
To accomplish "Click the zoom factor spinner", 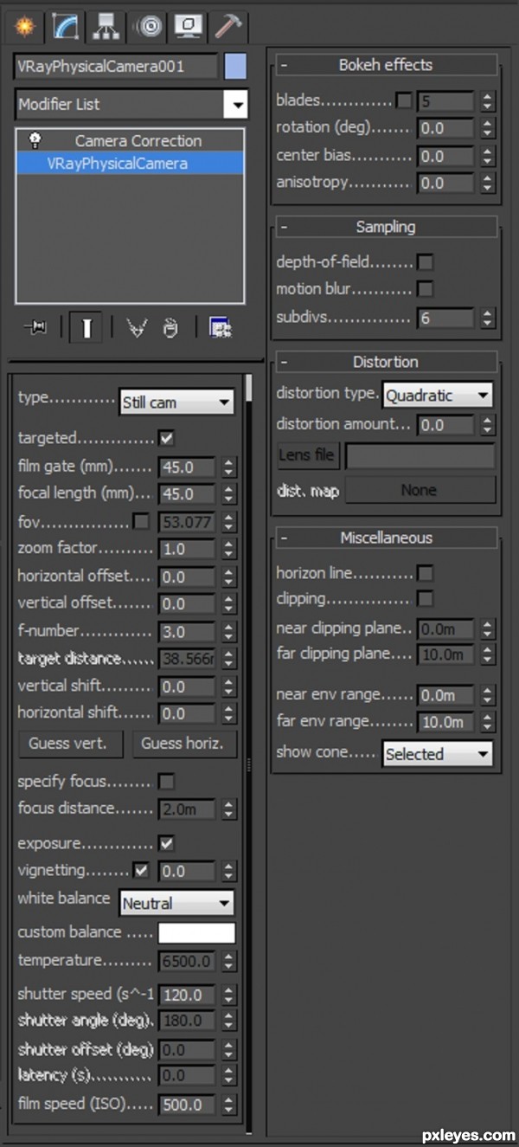I will coord(228,549).
